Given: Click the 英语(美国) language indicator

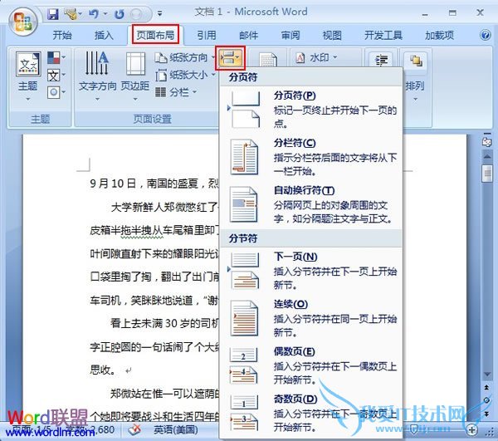Looking at the screenshot, I should (x=176, y=430).
